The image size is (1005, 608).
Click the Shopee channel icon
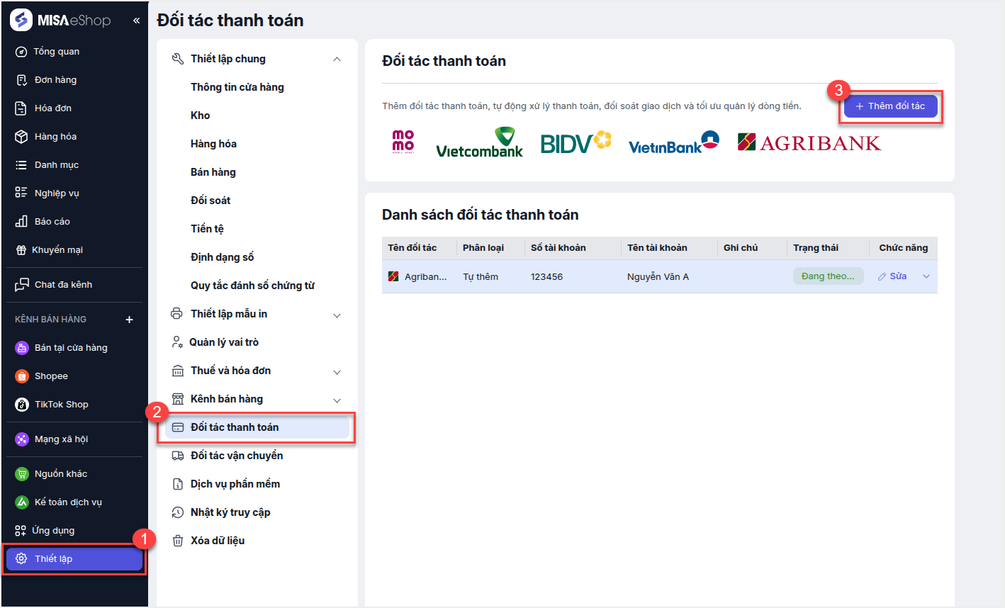(x=22, y=376)
